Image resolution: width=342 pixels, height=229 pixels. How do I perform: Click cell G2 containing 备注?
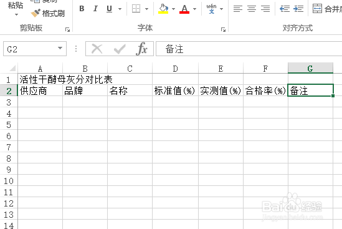[311, 90]
